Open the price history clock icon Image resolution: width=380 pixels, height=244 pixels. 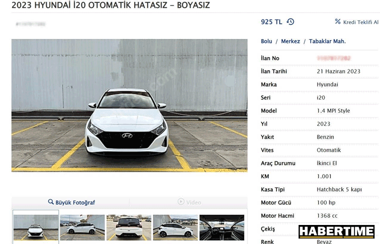pos(290,22)
